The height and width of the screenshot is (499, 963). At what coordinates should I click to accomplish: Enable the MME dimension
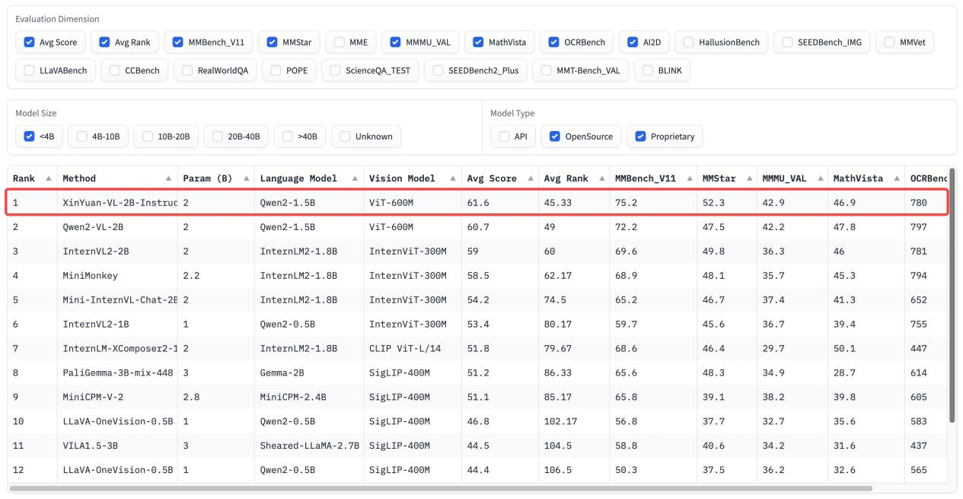click(x=339, y=42)
